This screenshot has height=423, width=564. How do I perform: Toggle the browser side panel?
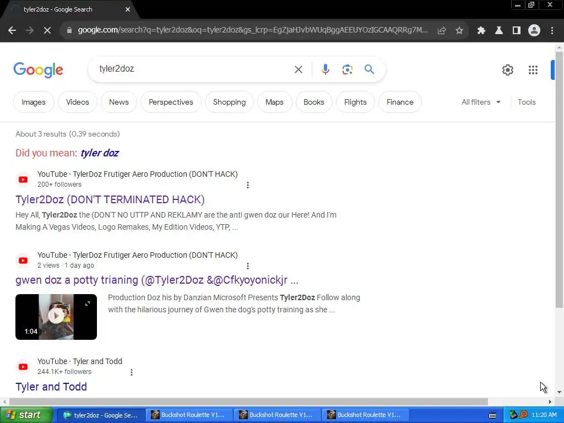(x=516, y=31)
